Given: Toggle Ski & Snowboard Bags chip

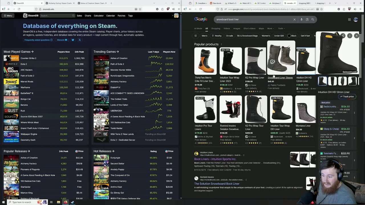Looking at the screenshot, I should tap(247, 36).
